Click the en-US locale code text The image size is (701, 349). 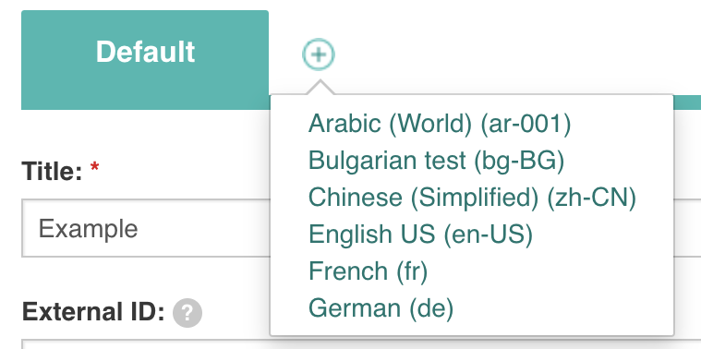489,235
